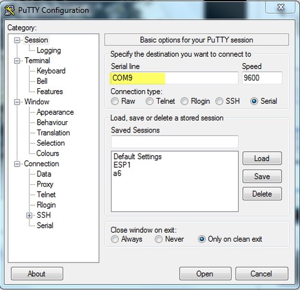This screenshot has height=290, width=300.
Task: Click the Serial line field with COM9
Action: [x=175, y=78]
